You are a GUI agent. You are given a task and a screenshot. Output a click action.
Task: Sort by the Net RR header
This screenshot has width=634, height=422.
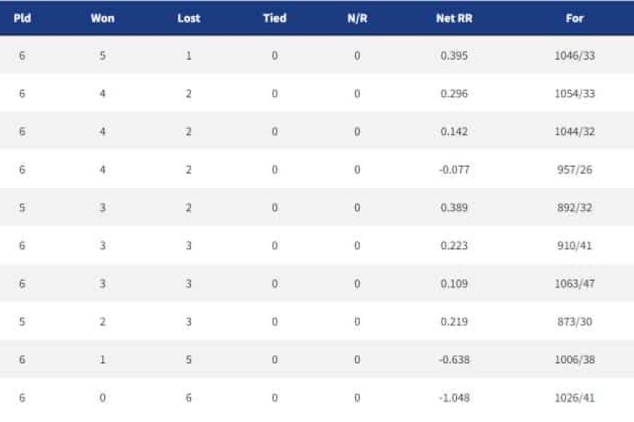[x=454, y=18]
